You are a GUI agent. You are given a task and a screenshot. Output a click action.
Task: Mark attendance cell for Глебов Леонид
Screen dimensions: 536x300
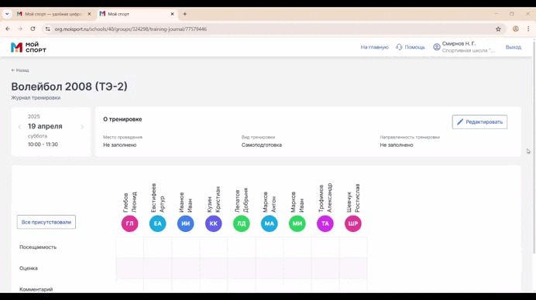[x=129, y=247]
